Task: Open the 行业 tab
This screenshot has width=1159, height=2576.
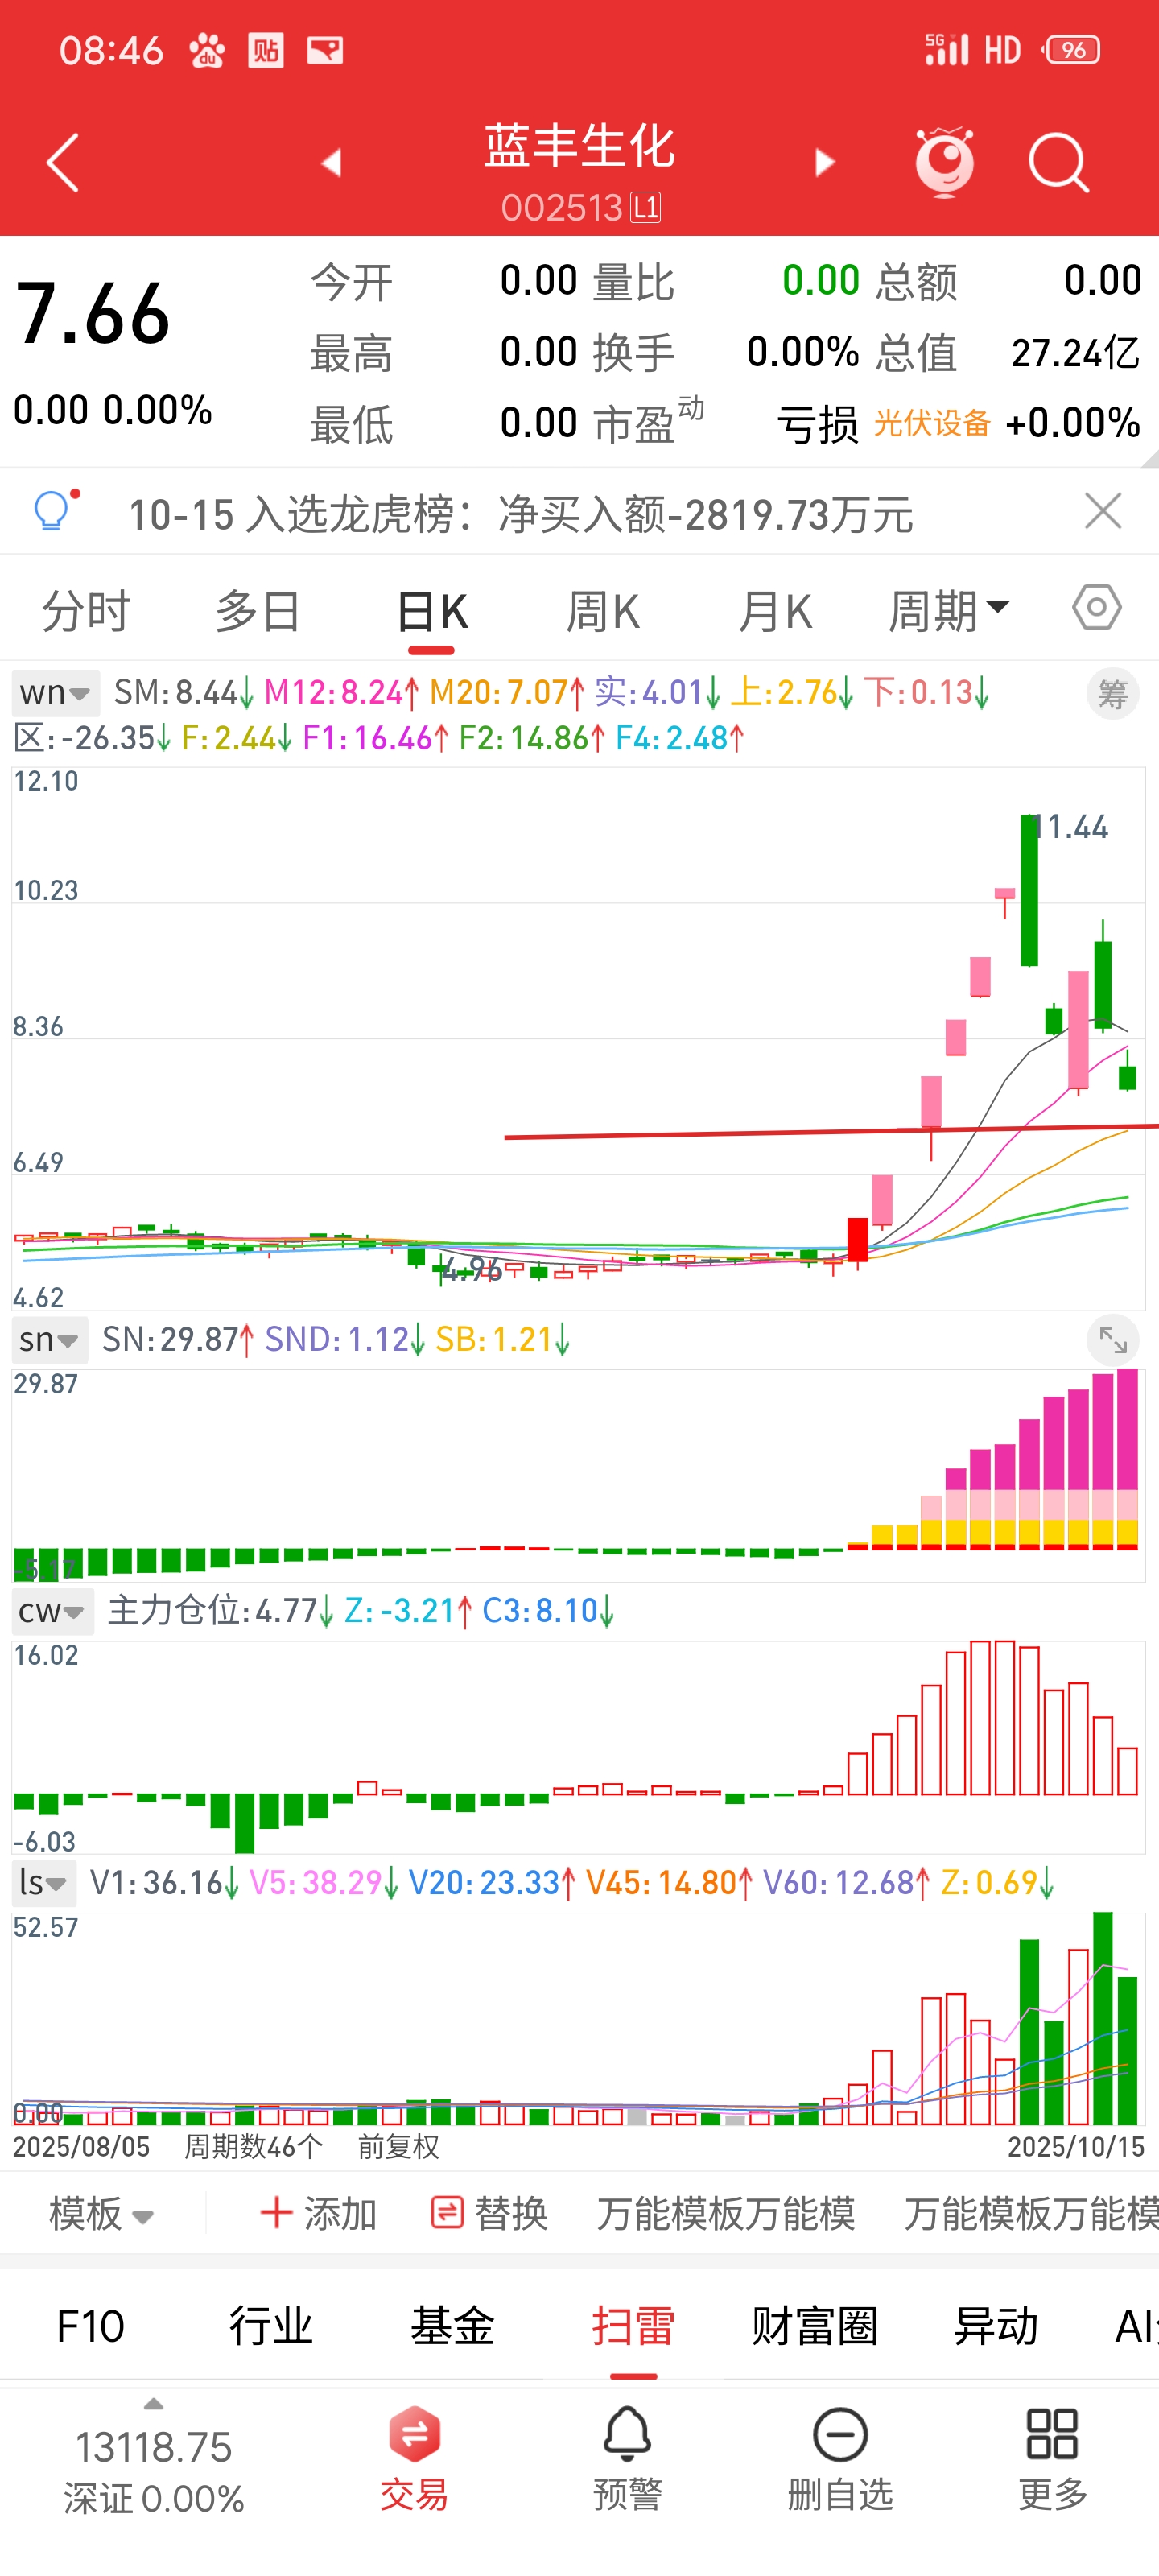Action: click(x=271, y=2326)
